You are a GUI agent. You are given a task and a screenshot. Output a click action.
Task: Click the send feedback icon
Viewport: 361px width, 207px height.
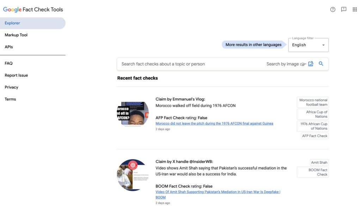coord(344,10)
